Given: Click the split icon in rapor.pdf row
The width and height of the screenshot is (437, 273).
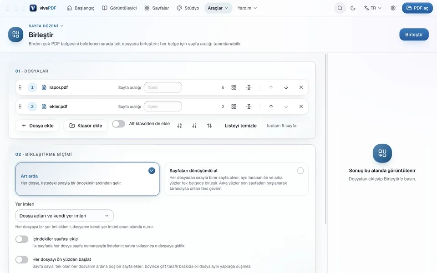Looking at the screenshot, I should click(249, 87).
